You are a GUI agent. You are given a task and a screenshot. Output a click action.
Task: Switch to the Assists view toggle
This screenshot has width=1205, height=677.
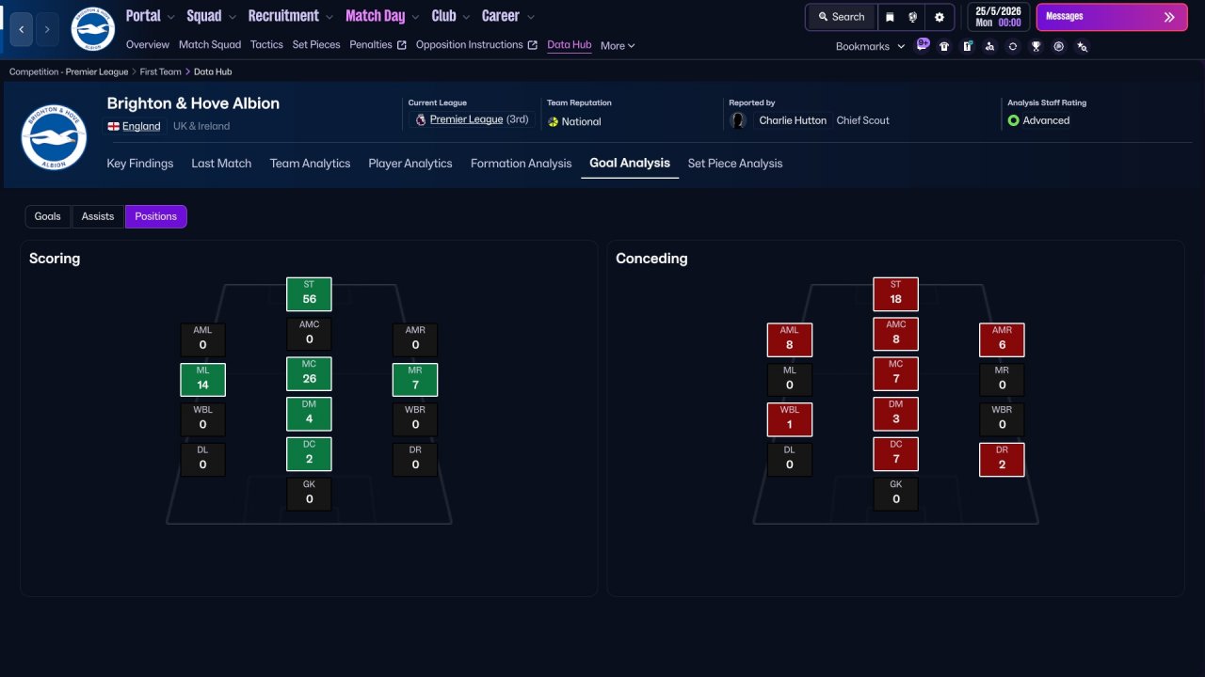[98, 216]
